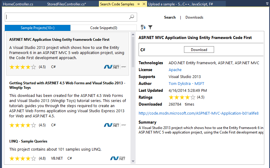The height and width of the screenshot is (168, 270).
Task: Click the results list scroll down arrow
Action: point(133,161)
